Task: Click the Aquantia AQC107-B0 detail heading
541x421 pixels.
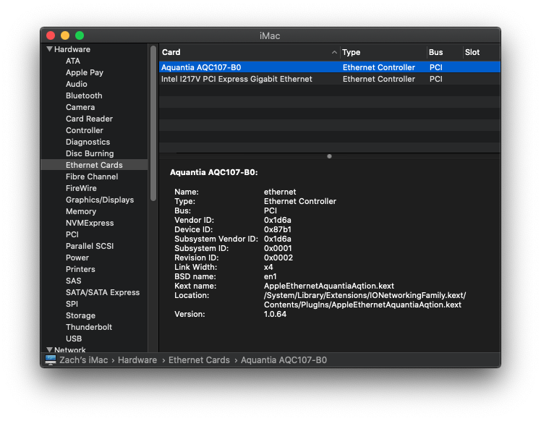Action: point(214,172)
